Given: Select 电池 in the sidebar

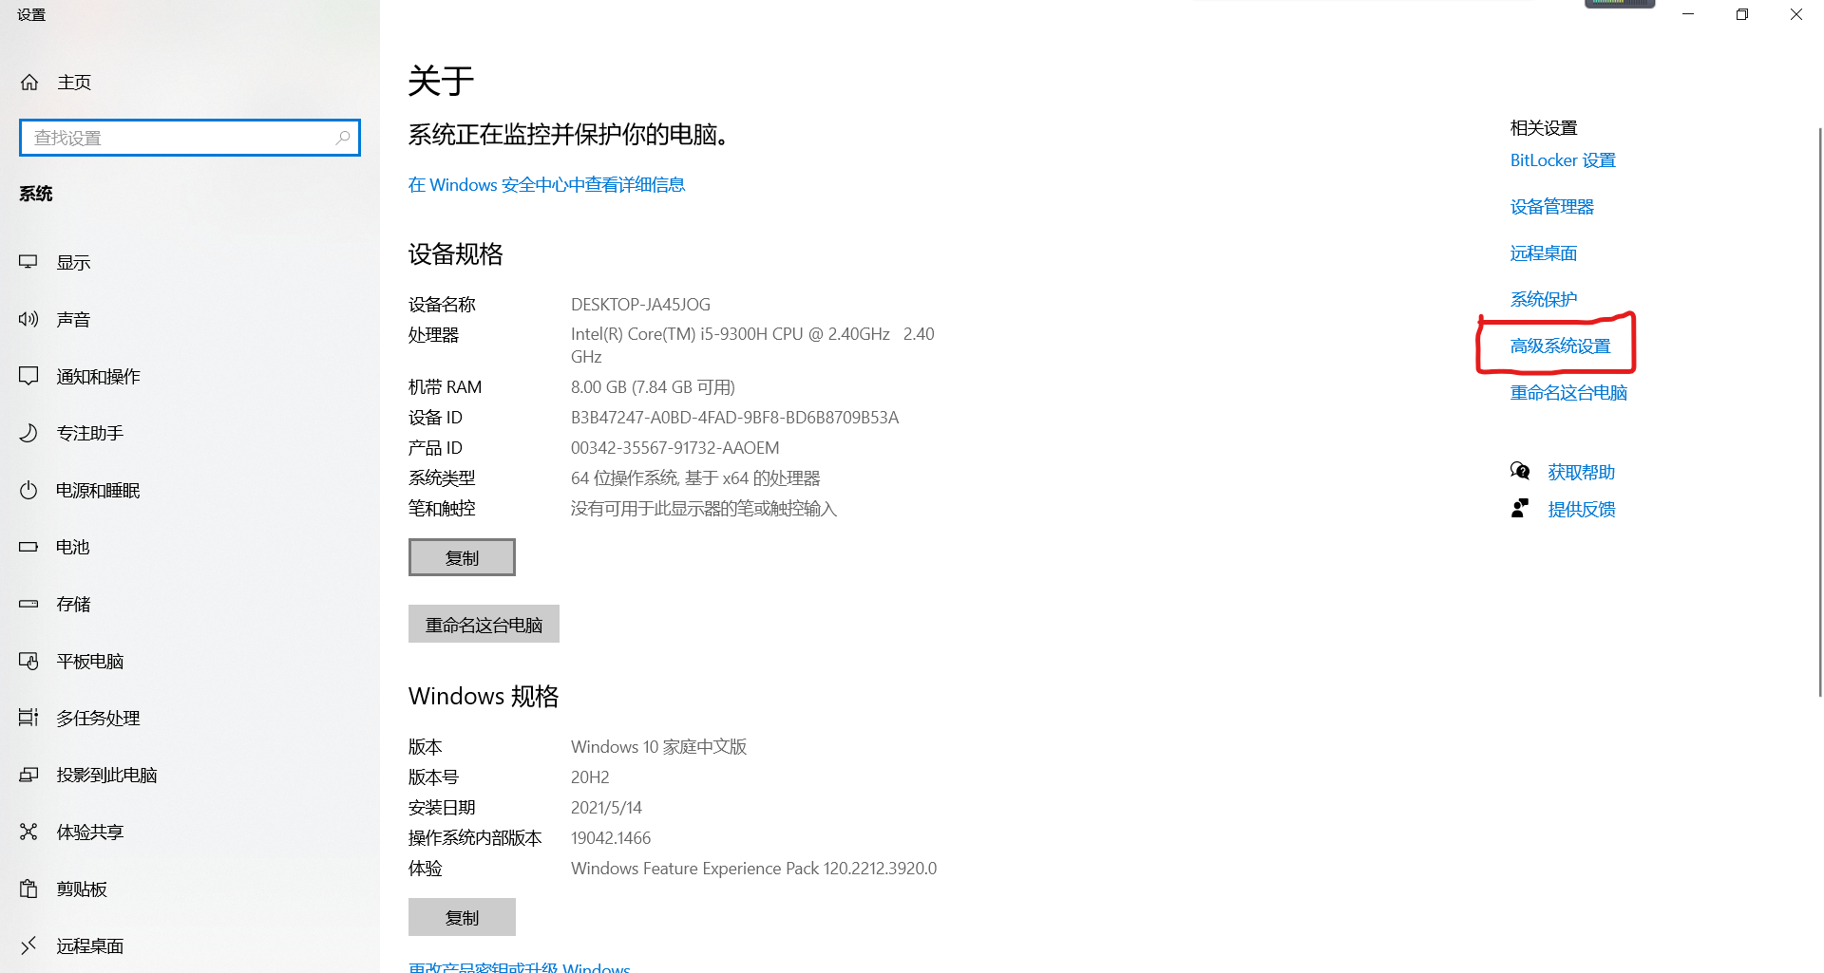Looking at the screenshot, I should pyautogui.click(x=73, y=547).
